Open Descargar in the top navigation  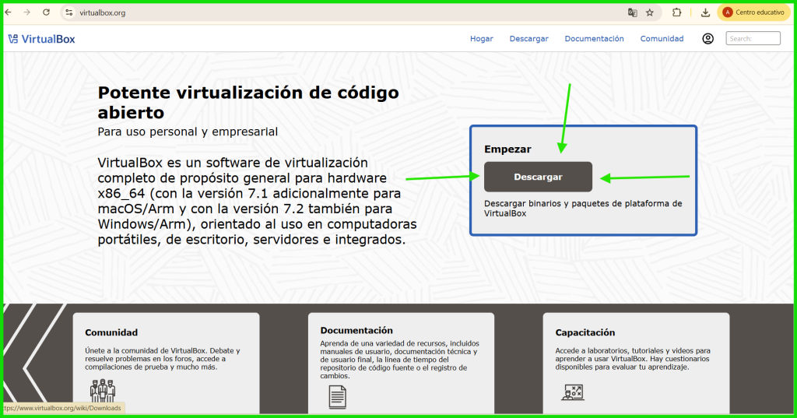click(x=528, y=39)
